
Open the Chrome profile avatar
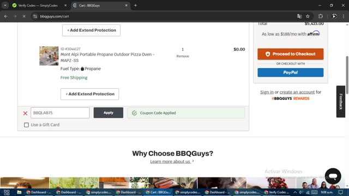pyautogui.click(x=334, y=16)
